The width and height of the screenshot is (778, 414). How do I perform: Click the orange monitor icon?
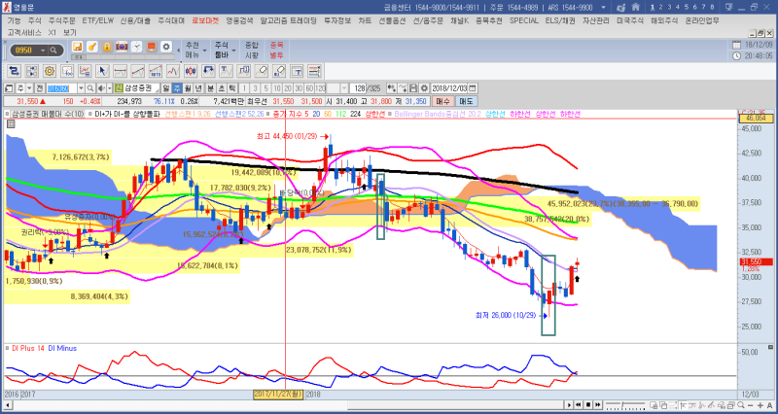coord(152,47)
